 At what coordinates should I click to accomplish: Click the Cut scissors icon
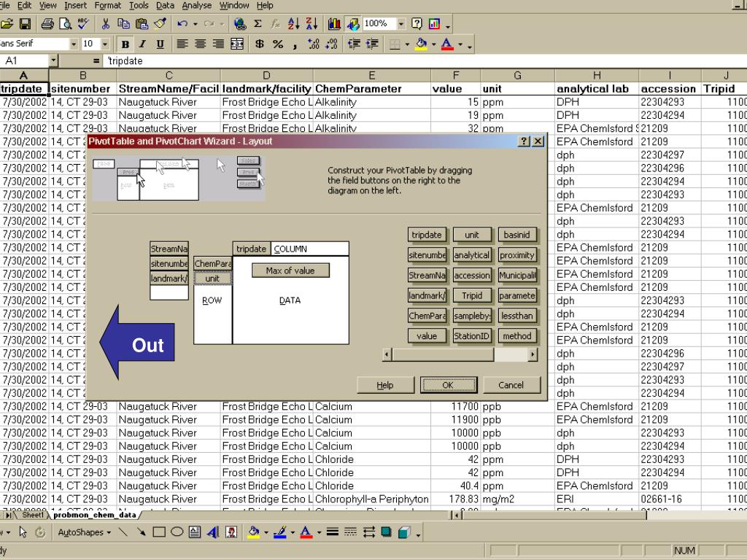point(106,24)
